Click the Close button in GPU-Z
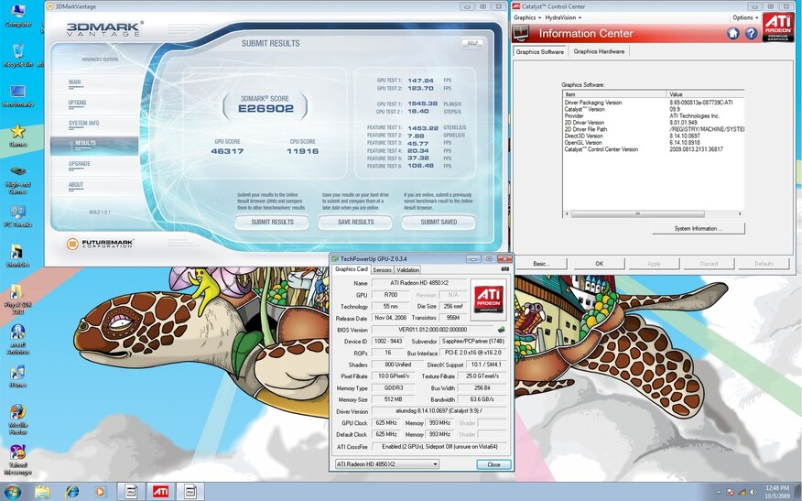This screenshot has width=802, height=501. click(493, 464)
